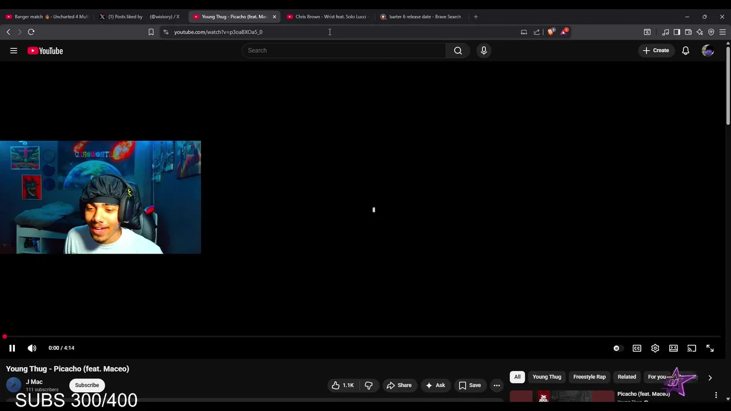This screenshot has width=731, height=411.
Task: Focus the YouTube search box
Action: tap(344, 51)
